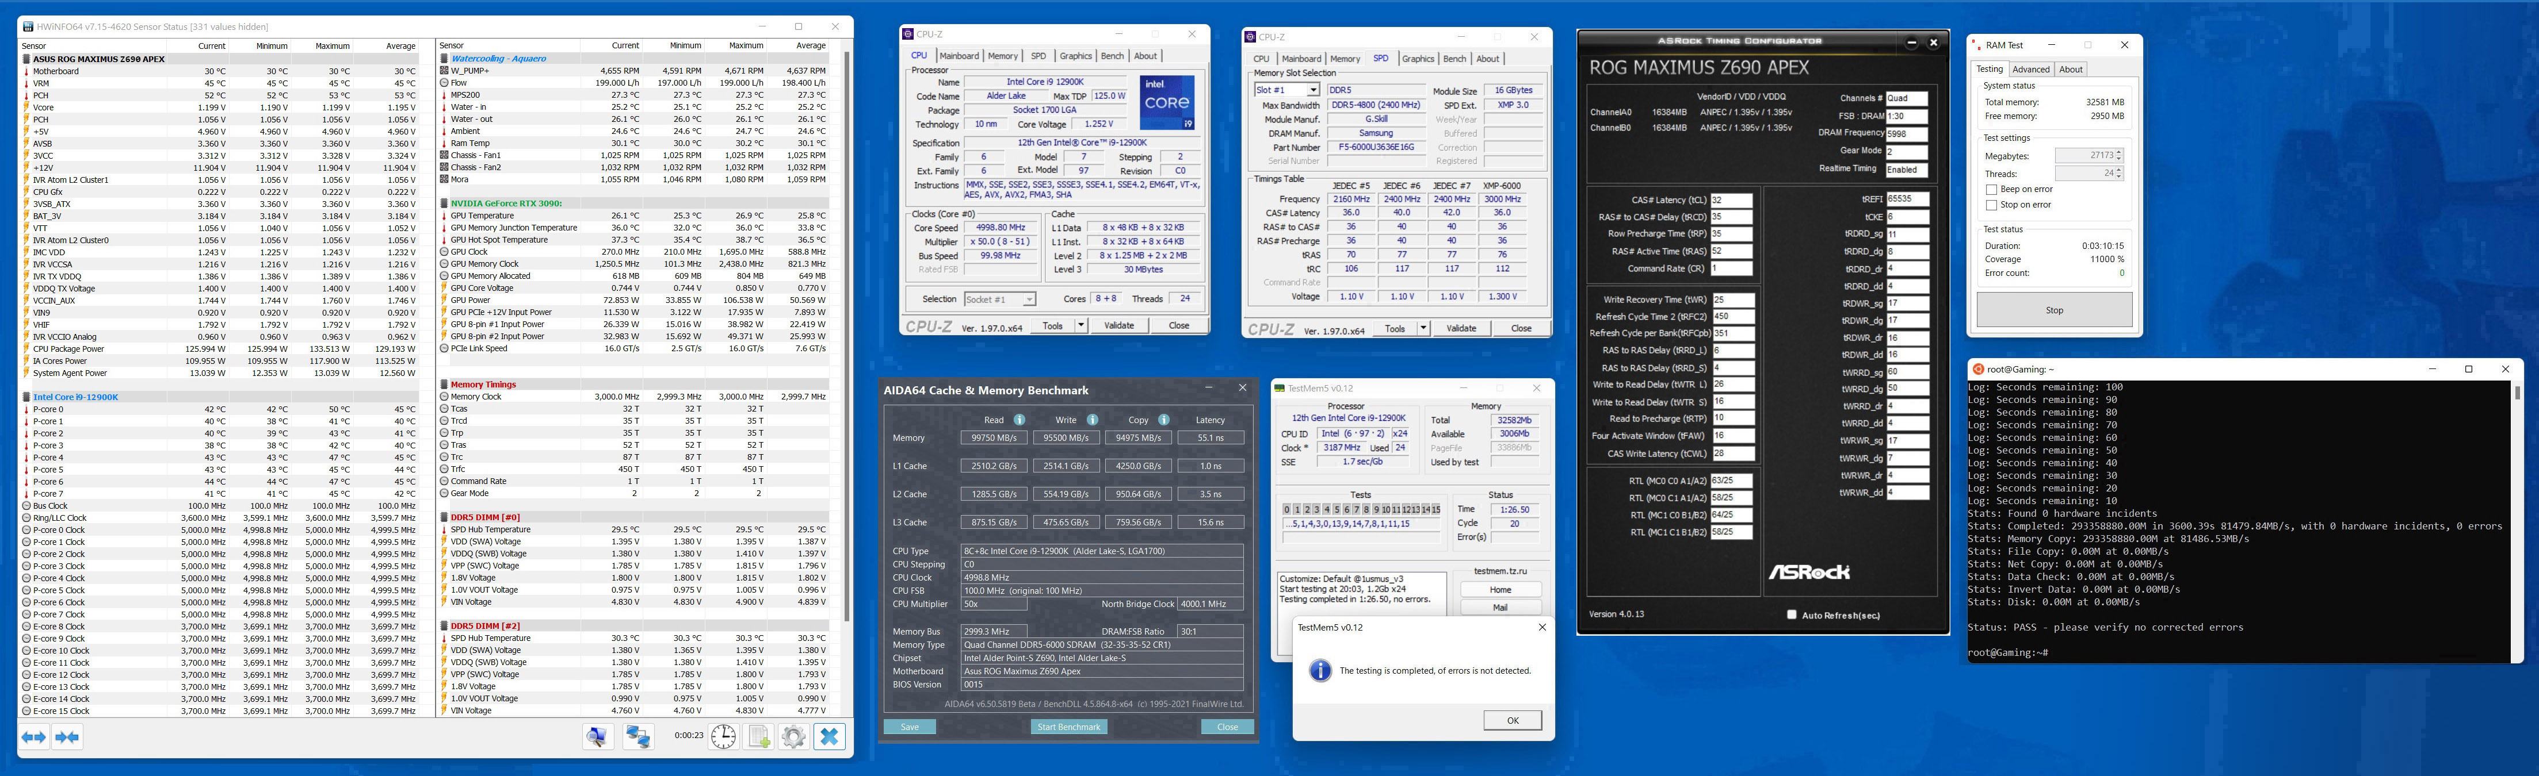Click Home button in TestMem5
Screen dimensions: 2539x776
point(1500,590)
